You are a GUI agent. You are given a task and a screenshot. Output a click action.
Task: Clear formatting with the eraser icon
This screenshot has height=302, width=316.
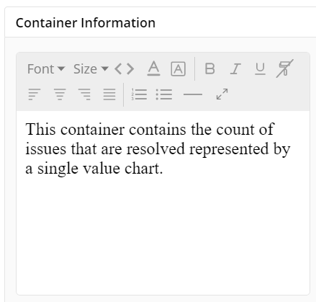point(285,68)
